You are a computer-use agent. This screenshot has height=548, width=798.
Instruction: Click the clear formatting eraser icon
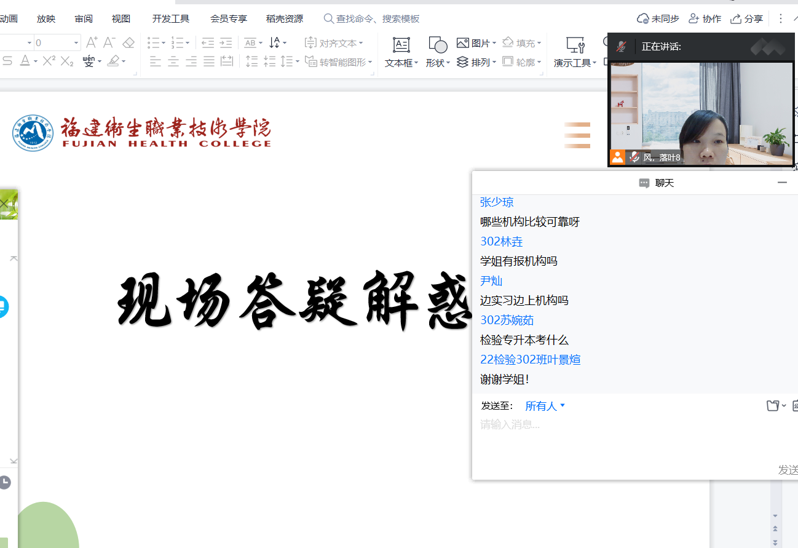click(128, 42)
